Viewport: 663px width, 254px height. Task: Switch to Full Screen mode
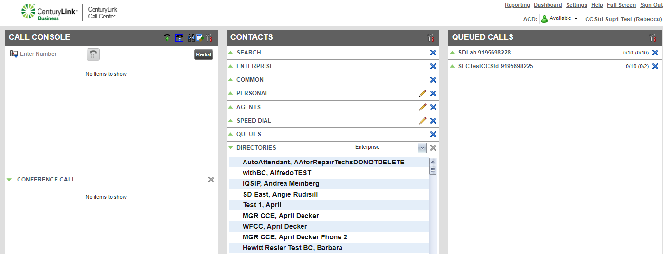click(622, 5)
